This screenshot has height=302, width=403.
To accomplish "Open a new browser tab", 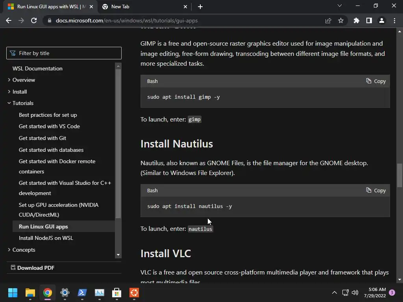I will click(200, 7).
